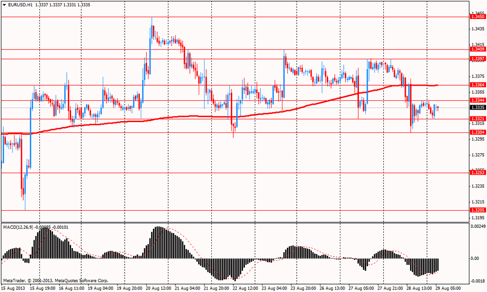Click the -0.0018 MACD scale value
Viewport: 487px width, 292px height.
(x=477, y=281)
